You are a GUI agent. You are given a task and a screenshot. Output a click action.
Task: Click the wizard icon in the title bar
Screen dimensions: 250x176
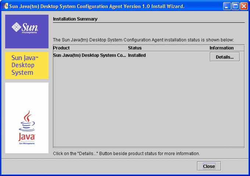tap(5, 6)
